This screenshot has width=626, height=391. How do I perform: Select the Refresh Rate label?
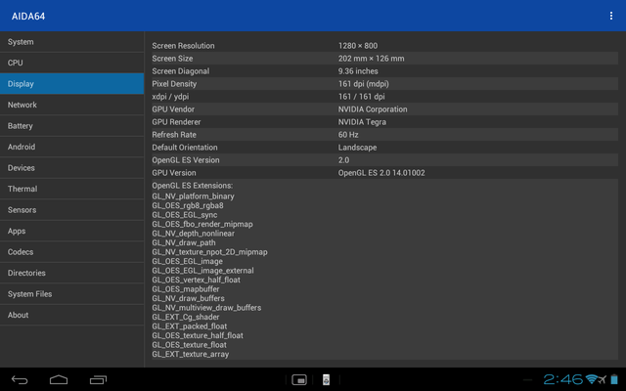point(174,135)
